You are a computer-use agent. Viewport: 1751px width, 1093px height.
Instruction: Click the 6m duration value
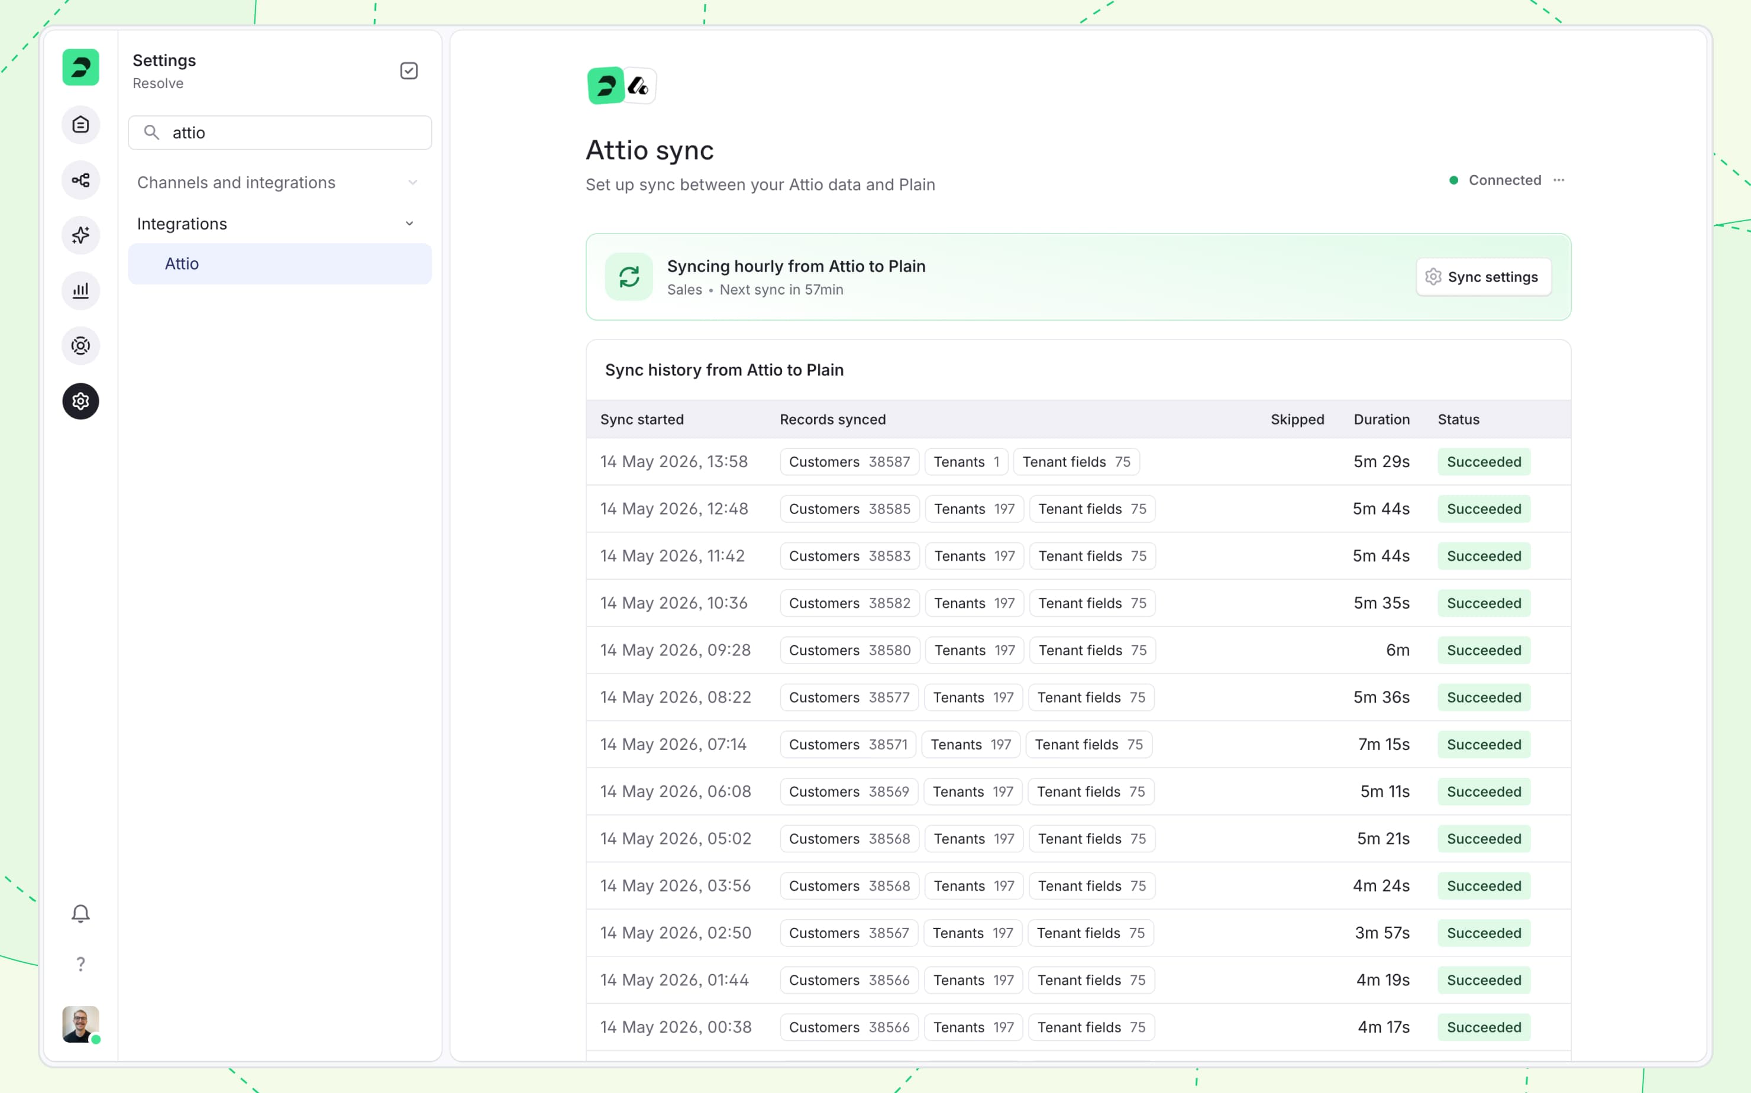(x=1398, y=650)
